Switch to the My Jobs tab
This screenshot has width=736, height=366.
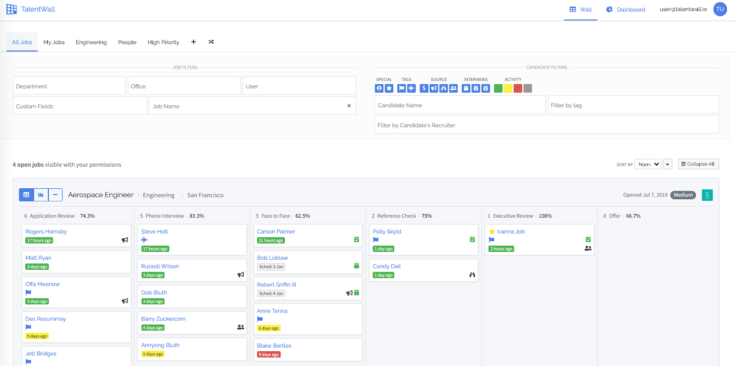point(54,42)
